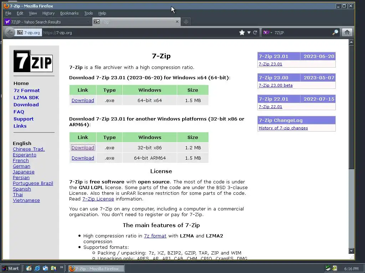Download the 32-bit x86 installer
The height and width of the screenshot is (273, 365).
point(83,148)
